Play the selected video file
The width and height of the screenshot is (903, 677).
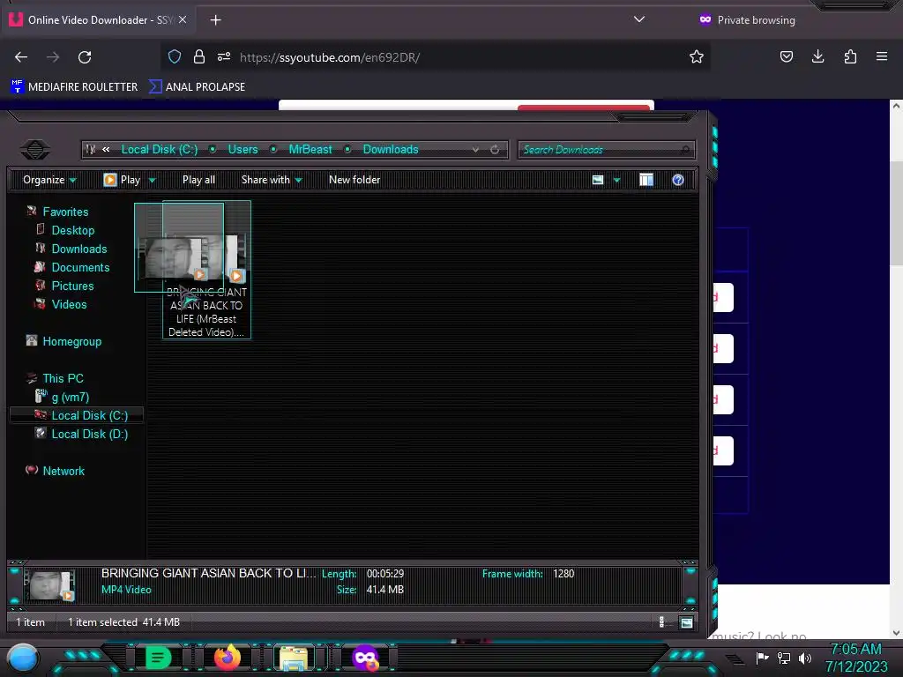(x=122, y=180)
